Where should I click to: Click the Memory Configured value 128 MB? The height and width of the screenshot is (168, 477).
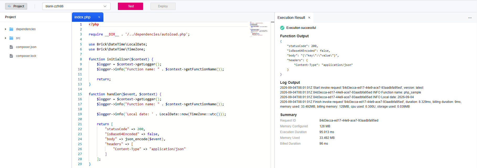[x=325, y=126]
